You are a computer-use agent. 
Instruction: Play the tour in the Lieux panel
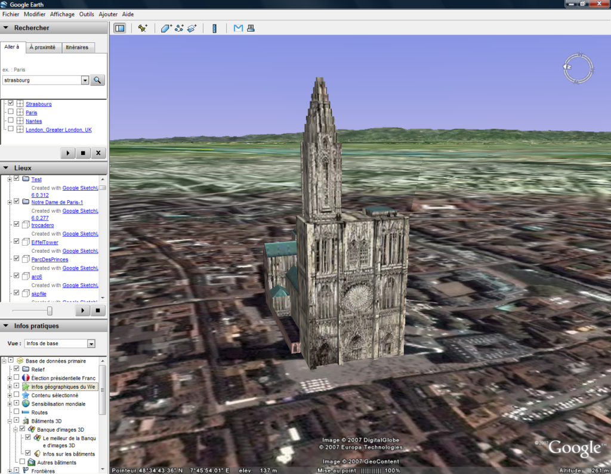click(x=82, y=311)
